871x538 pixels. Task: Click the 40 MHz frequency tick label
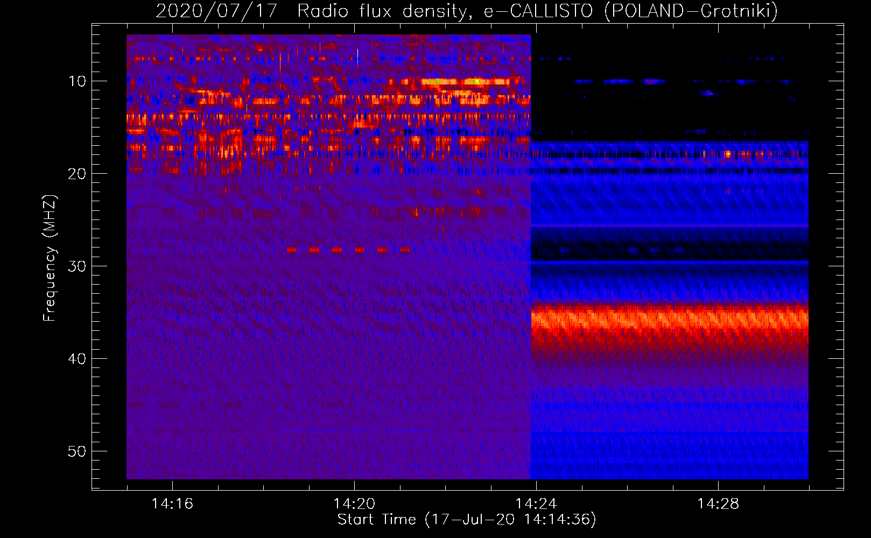(x=77, y=359)
